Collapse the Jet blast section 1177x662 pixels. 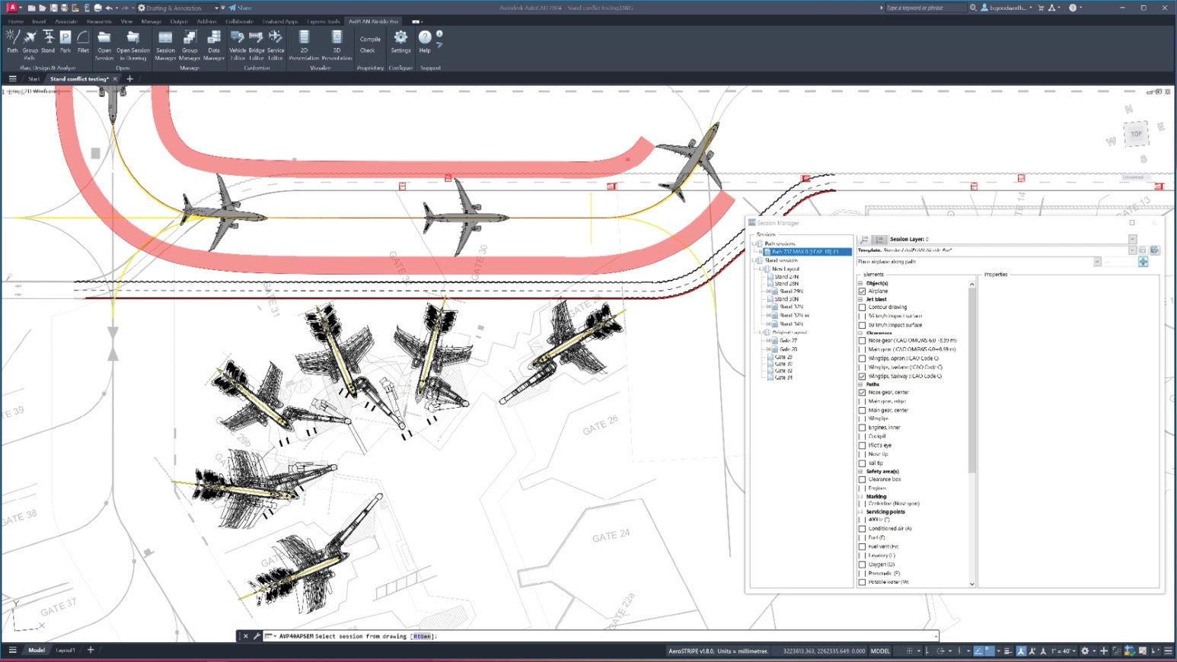pos(861,299)
